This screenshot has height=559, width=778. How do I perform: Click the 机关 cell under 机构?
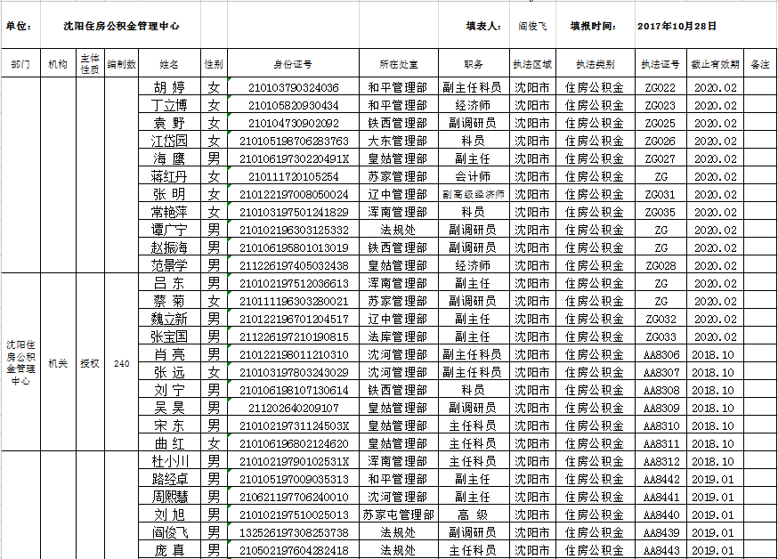(x=58, y=363)
